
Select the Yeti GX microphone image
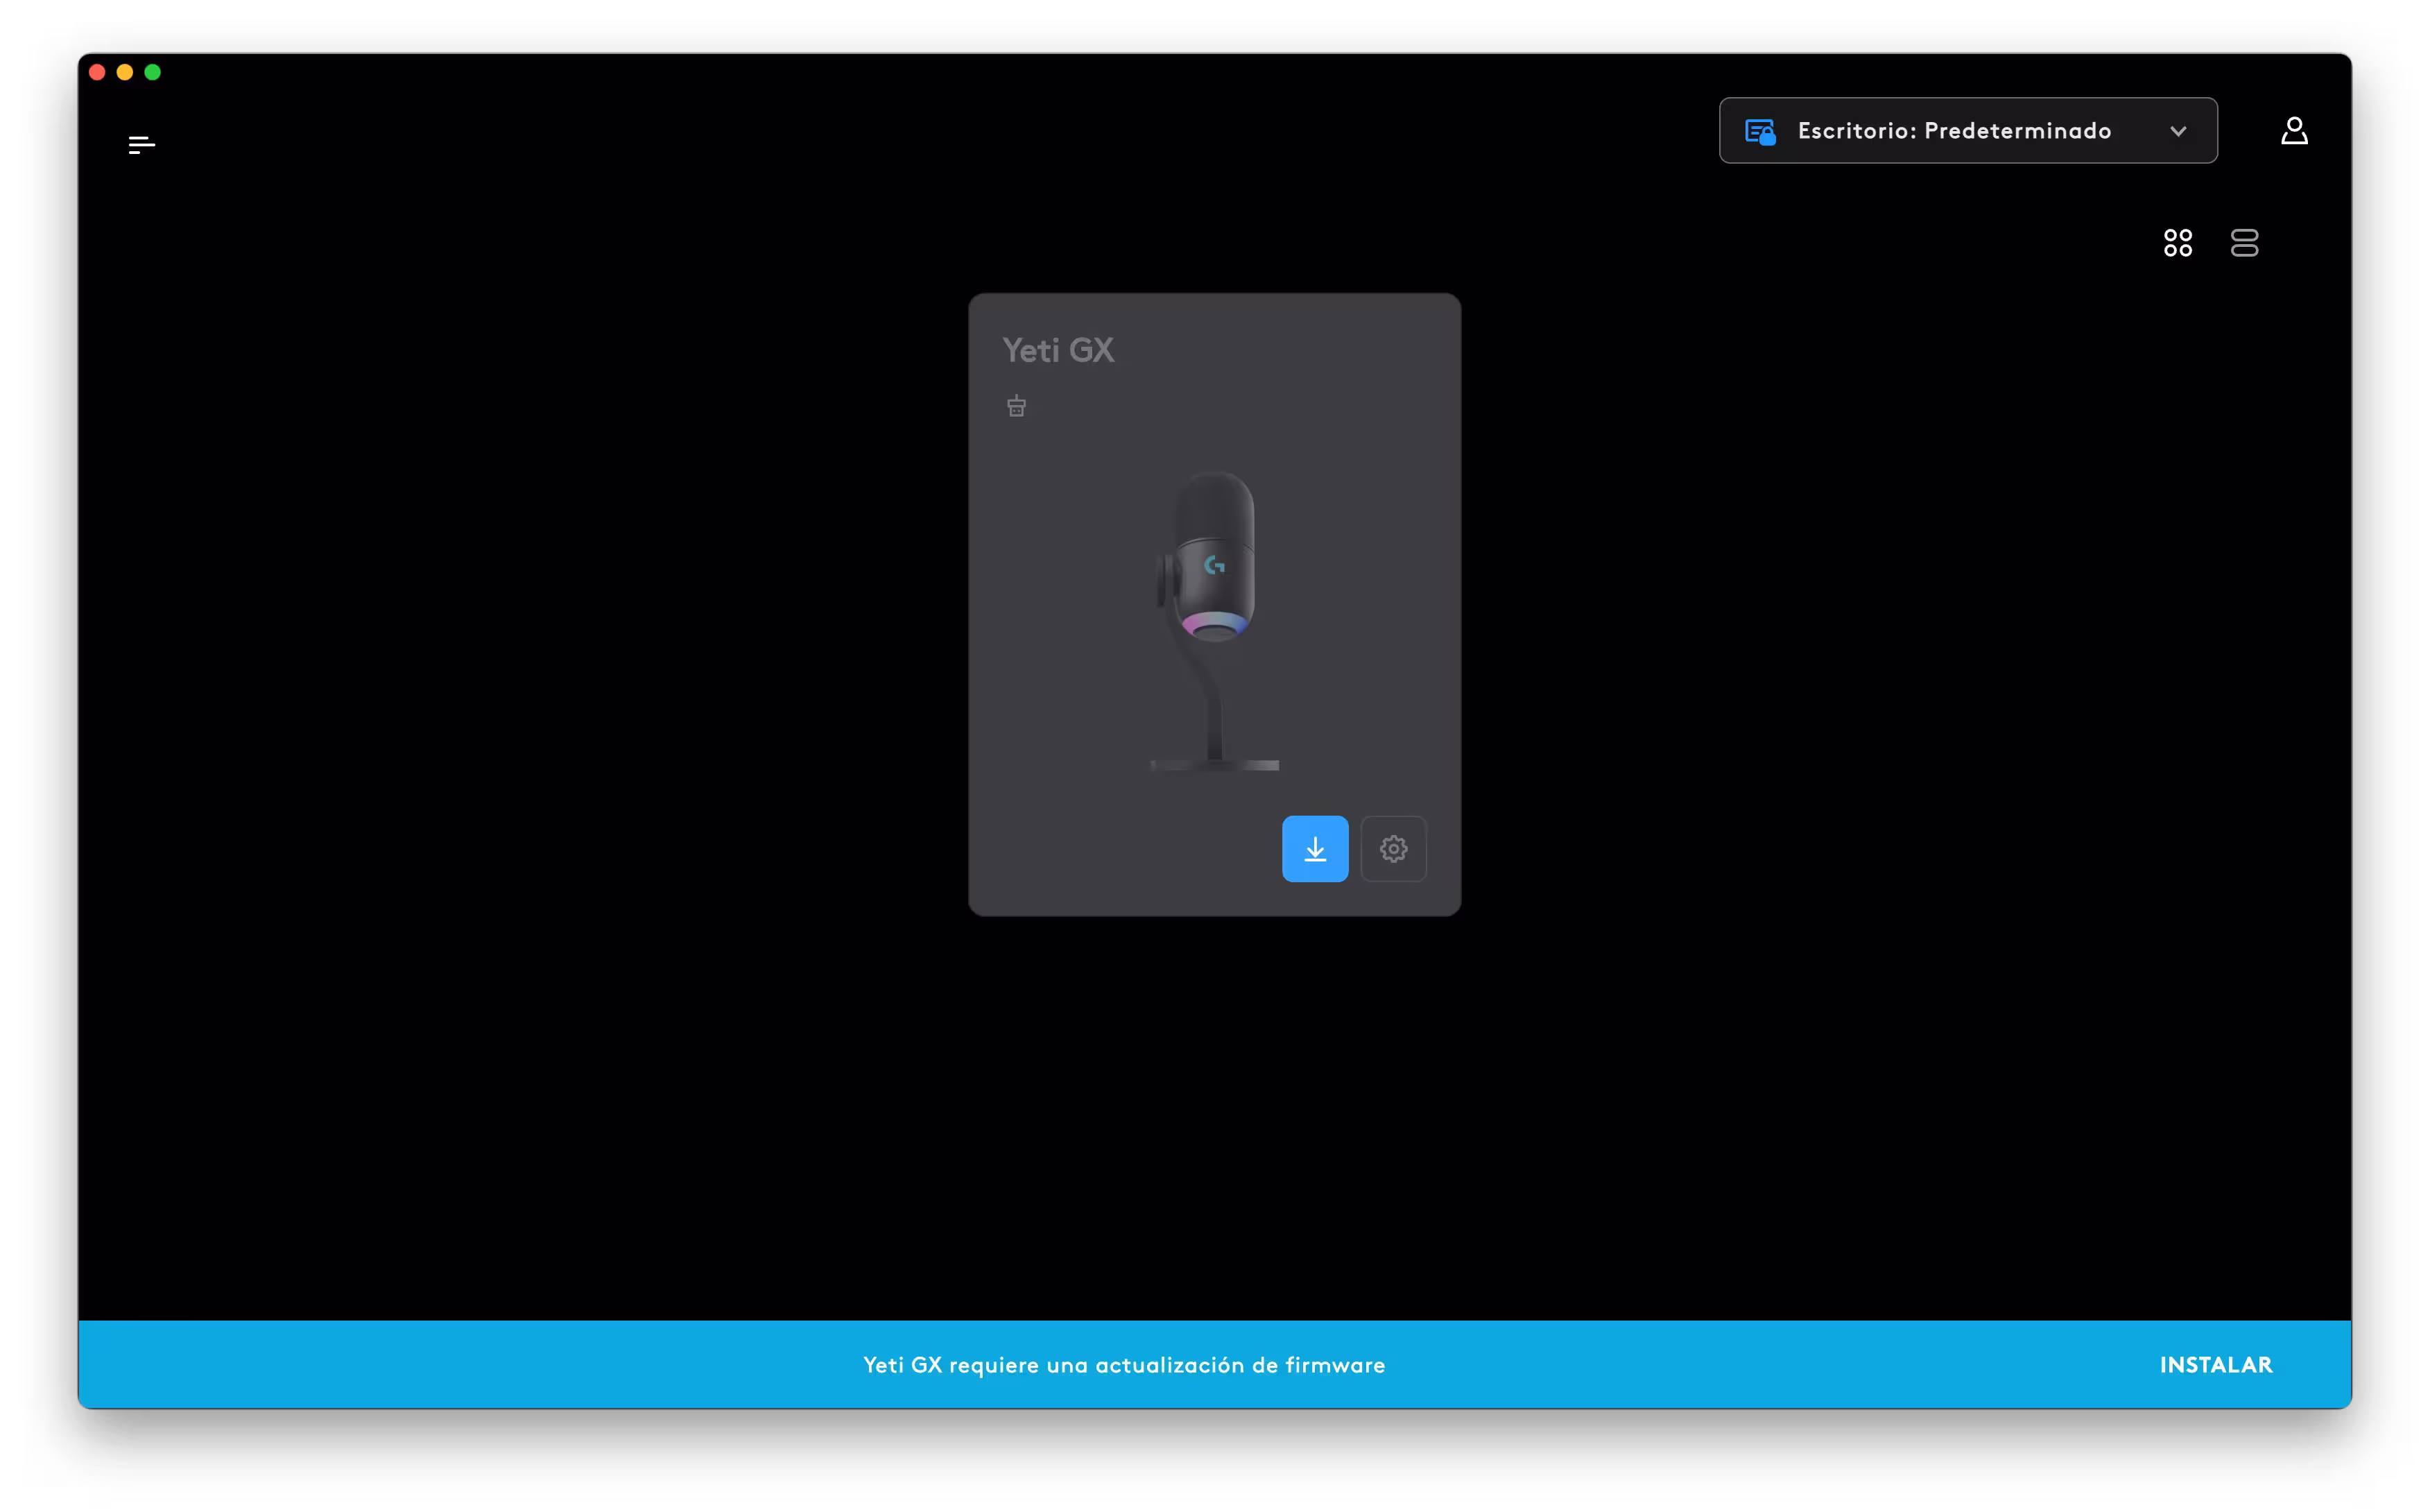pyautogui.click(x=1214, y=621)
